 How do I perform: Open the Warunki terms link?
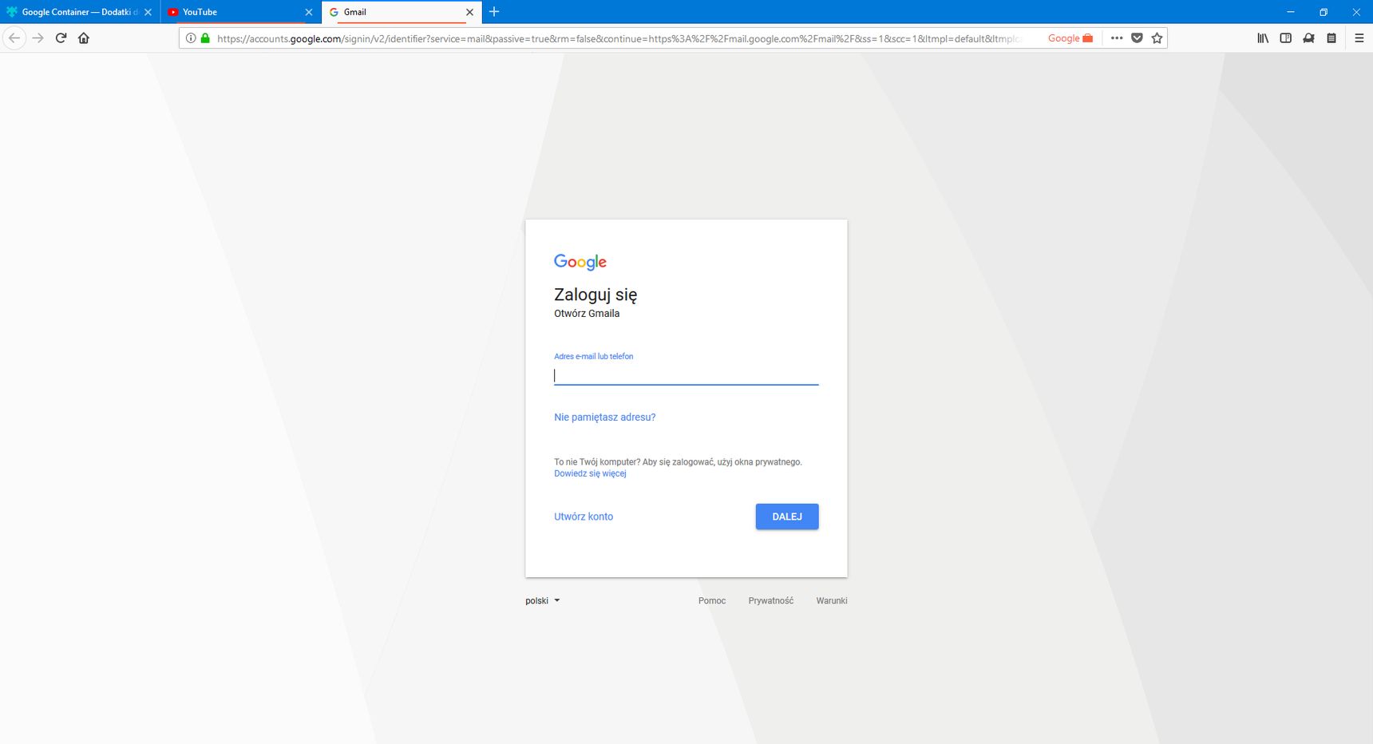coord(832,600)
